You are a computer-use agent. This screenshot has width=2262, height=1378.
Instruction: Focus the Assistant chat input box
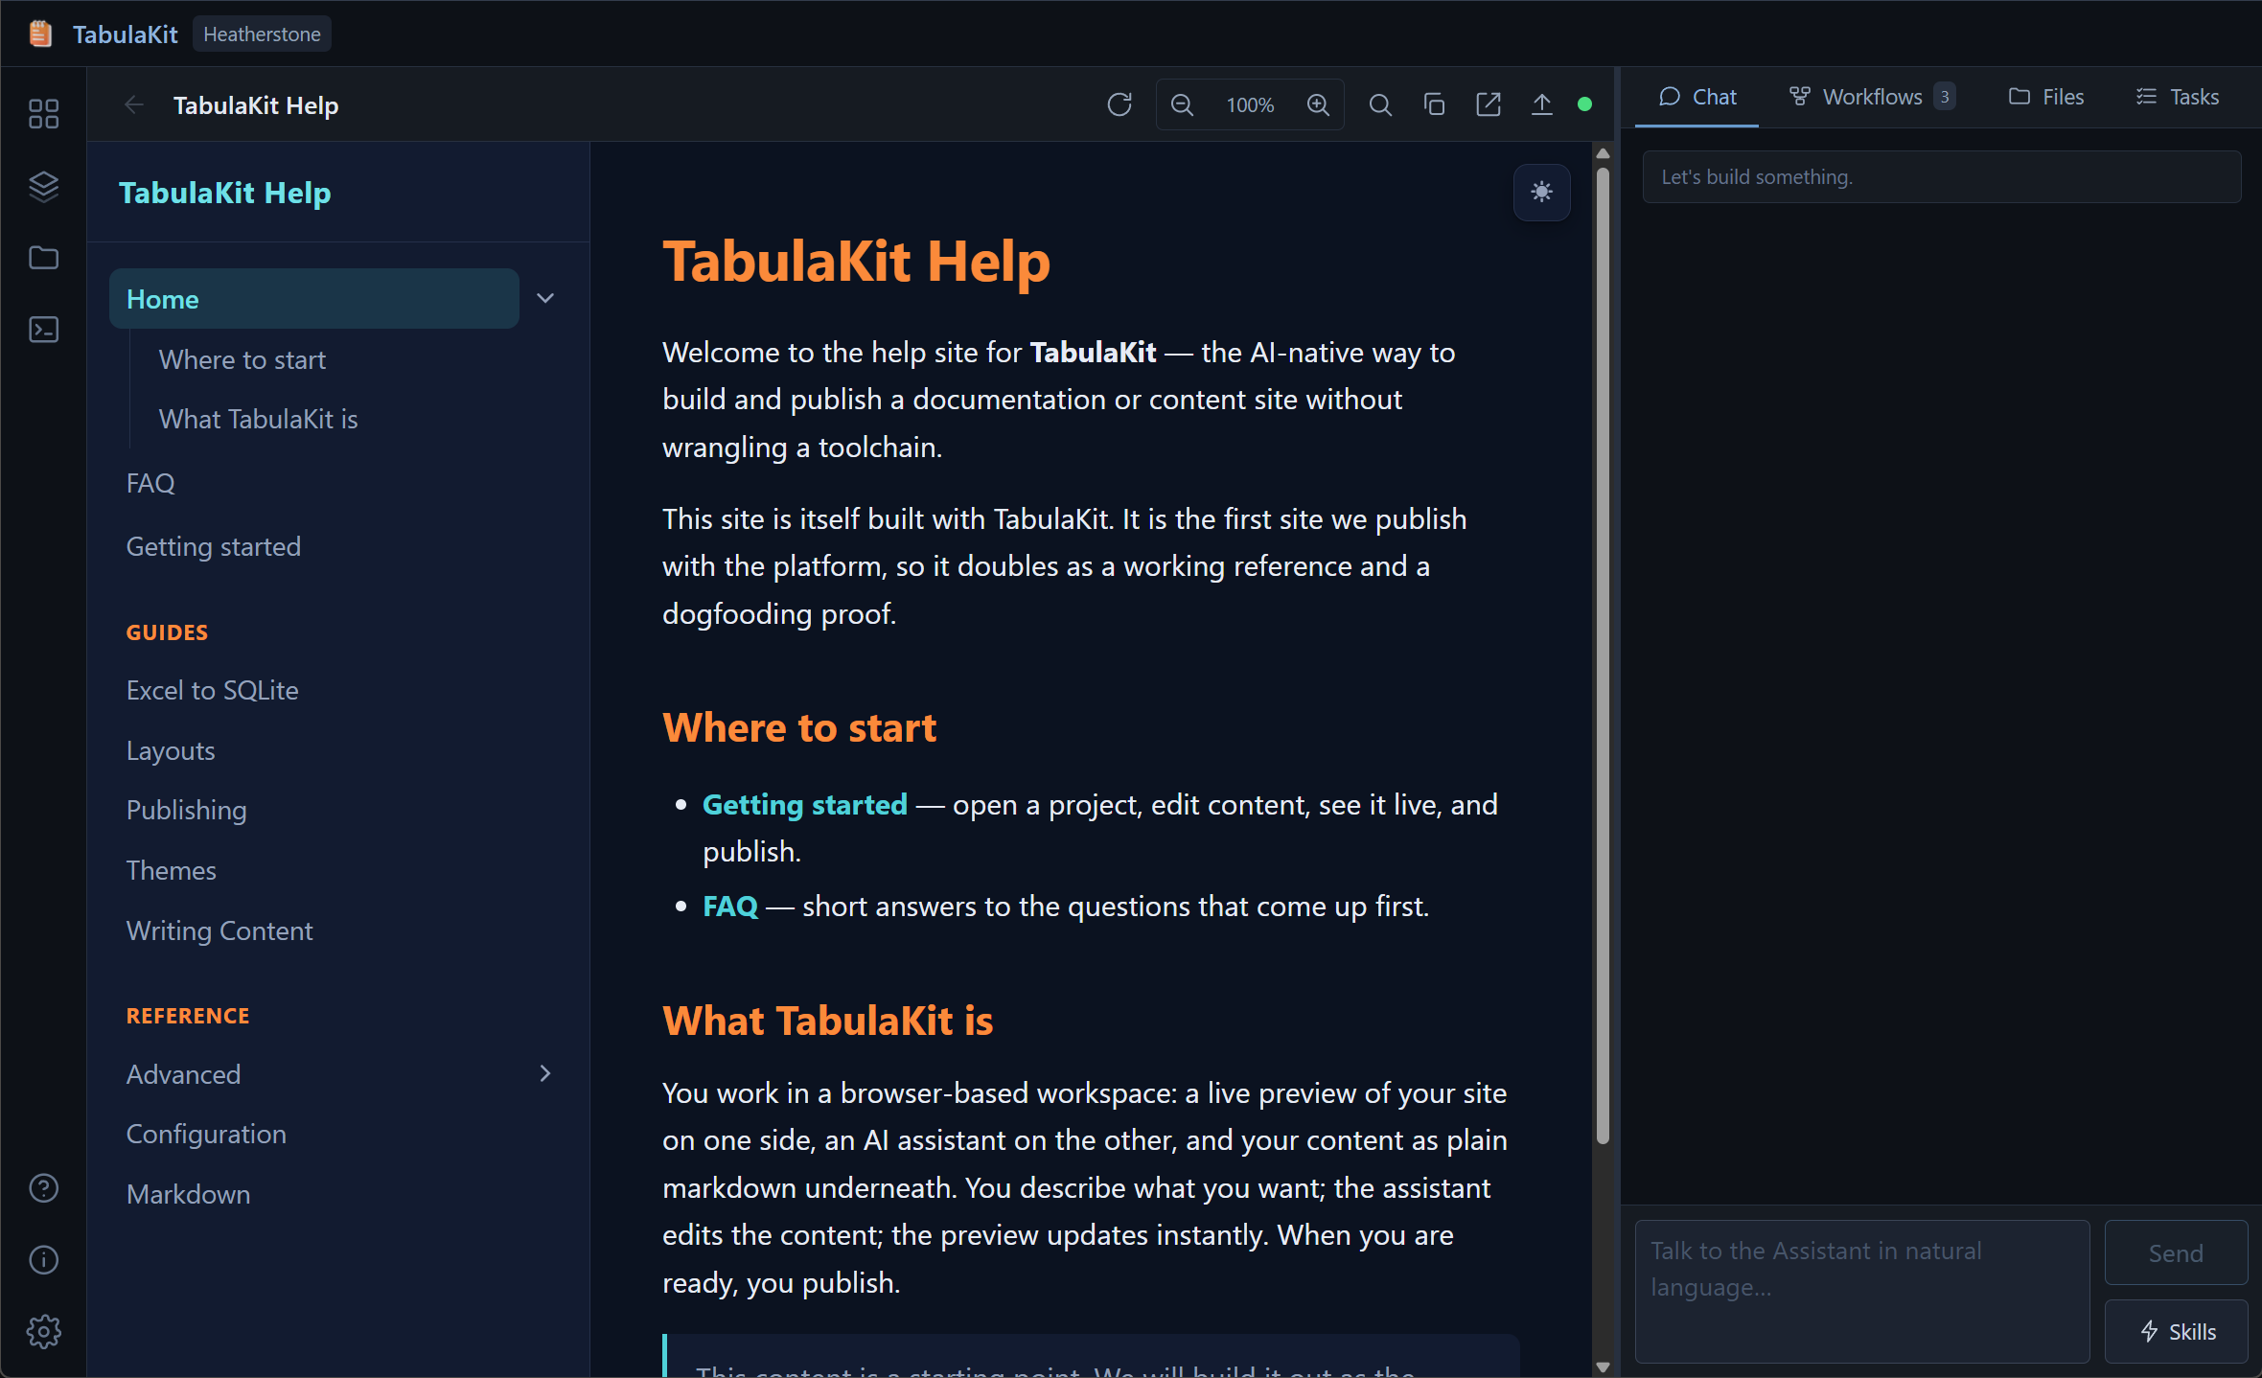pyautogui.click(x=1861, y=1291)
